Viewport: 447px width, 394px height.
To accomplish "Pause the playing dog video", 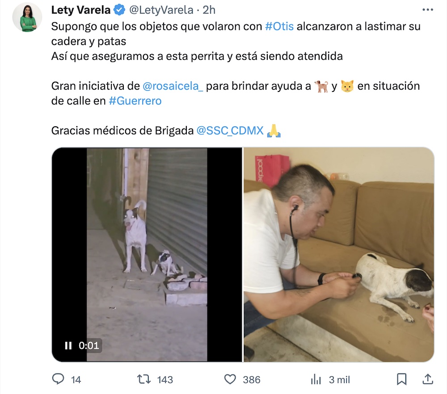I will click(x=68, y=346).
